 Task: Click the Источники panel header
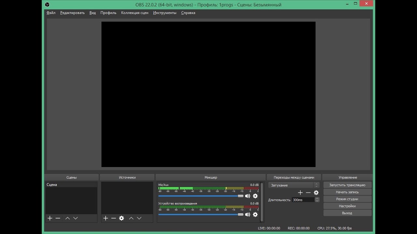coord(127,177)
